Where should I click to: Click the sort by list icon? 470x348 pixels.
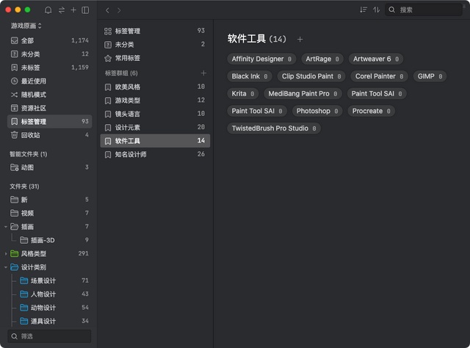(364, 10)
